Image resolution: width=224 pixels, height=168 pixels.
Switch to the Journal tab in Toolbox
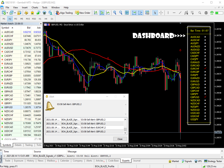pyautogui.click(x=137, y=161)
